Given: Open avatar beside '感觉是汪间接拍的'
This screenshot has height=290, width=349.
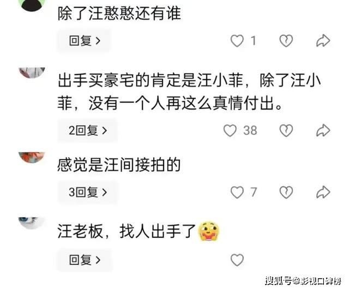Looking at the screenshot, I should click(x=32, y=157).
